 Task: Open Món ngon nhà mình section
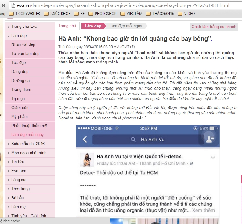point(30,153)
